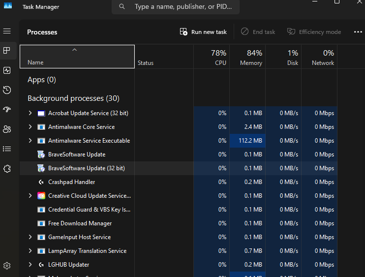
Task: Open the hamburger navigation menu
Action: (x=7, y=31)
